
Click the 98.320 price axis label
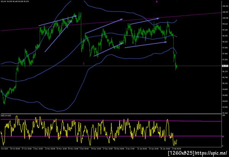[225, 42]
